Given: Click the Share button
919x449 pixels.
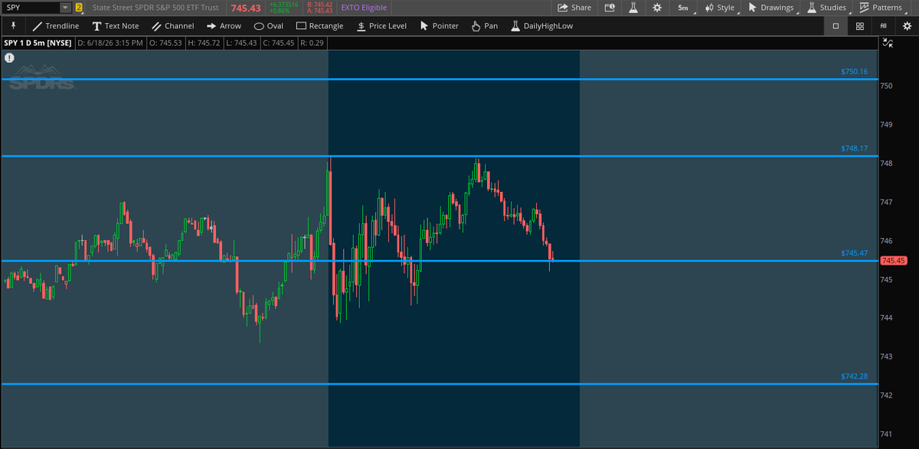Looking at the screenshot, I should point(574,8).
